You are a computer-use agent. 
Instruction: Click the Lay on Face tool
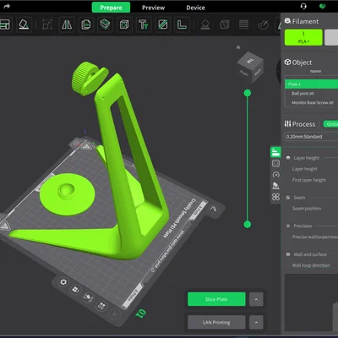(x=24, y=25)
